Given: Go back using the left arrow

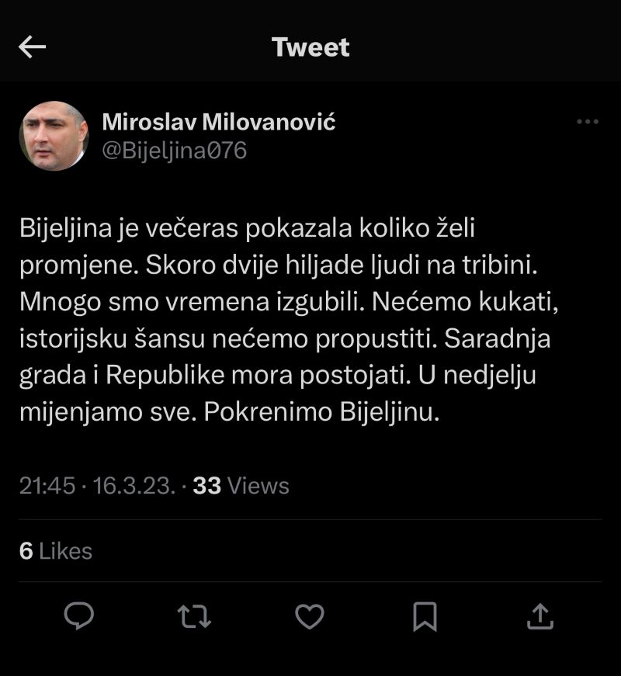Looking at the screenshot, I should pos(33,47).
